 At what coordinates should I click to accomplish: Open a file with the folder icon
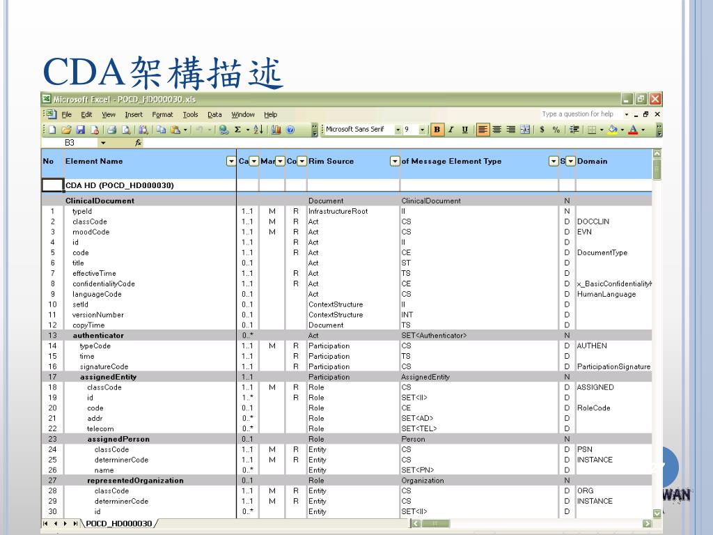[x=66, y=130]
